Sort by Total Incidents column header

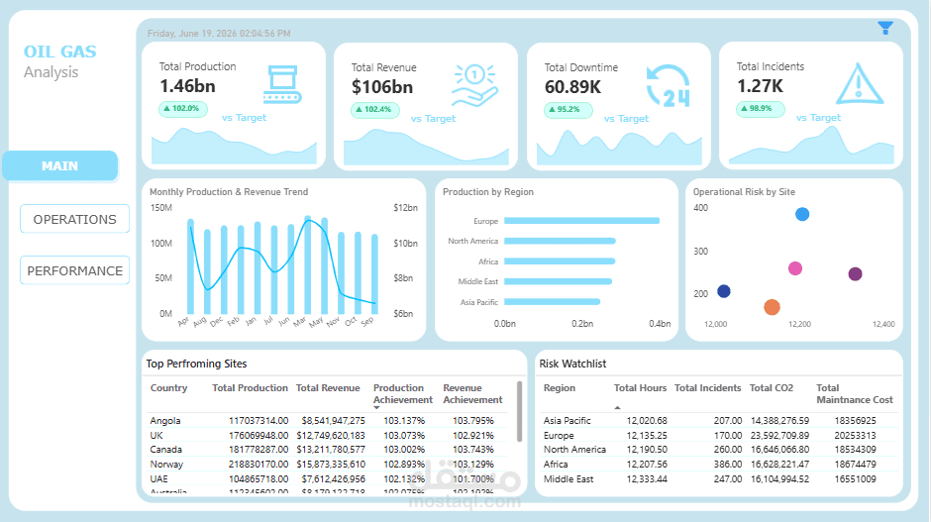tap(708, 388)
